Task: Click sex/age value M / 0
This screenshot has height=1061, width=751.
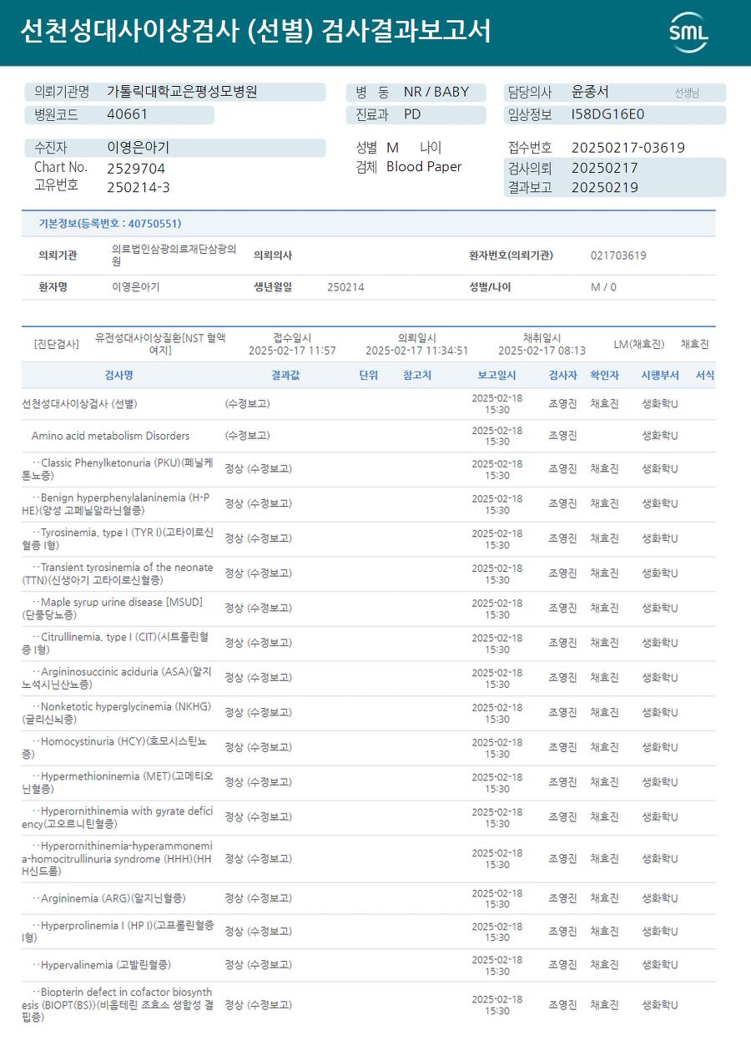Action: 603,287
